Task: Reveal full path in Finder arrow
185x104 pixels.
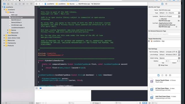Action: (177, 27)
